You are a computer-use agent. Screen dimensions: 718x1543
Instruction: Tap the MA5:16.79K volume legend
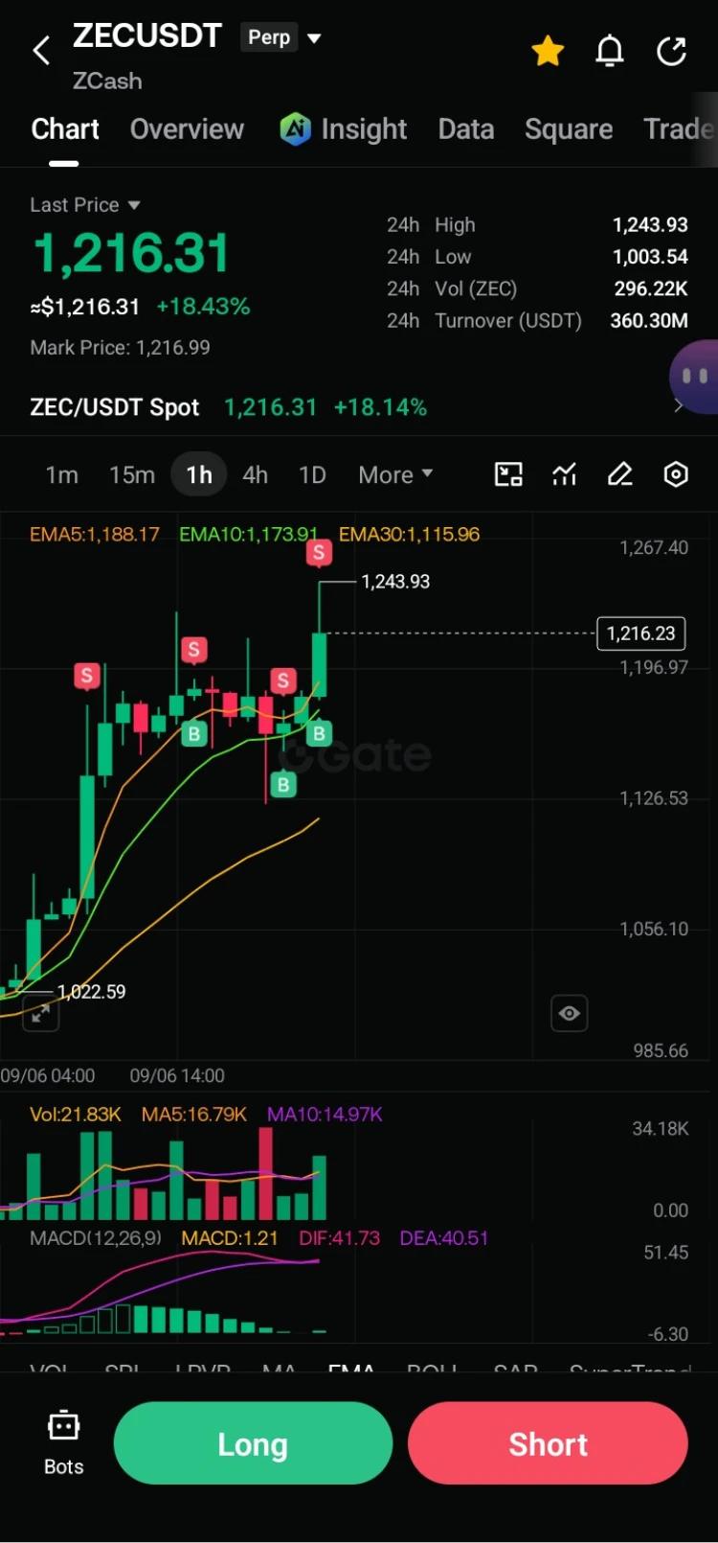pos(194,1114)
